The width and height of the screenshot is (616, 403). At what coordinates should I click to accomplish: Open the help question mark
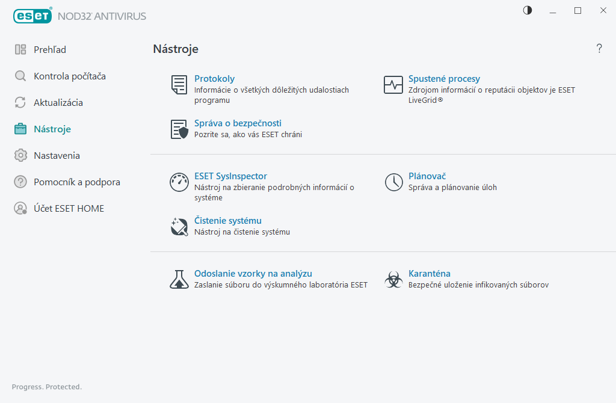point(599,49)
